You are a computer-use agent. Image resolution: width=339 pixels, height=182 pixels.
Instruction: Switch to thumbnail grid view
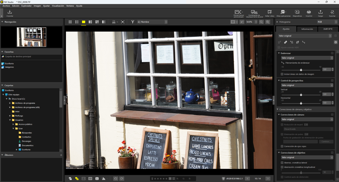tap(70, 22)
